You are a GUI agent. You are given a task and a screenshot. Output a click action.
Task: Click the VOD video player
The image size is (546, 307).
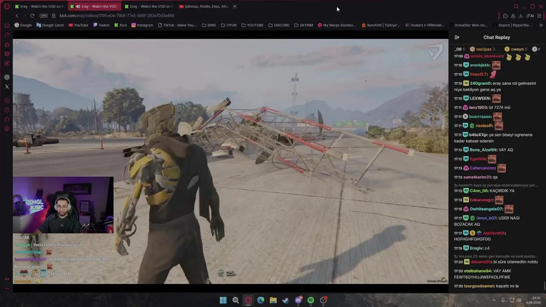[230, 161]
